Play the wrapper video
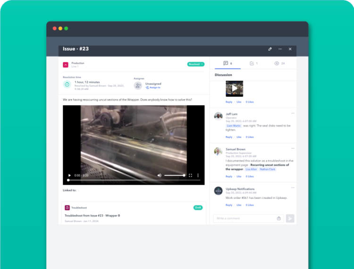The width and height of the screenshot is (354, 269). (70, 175)
